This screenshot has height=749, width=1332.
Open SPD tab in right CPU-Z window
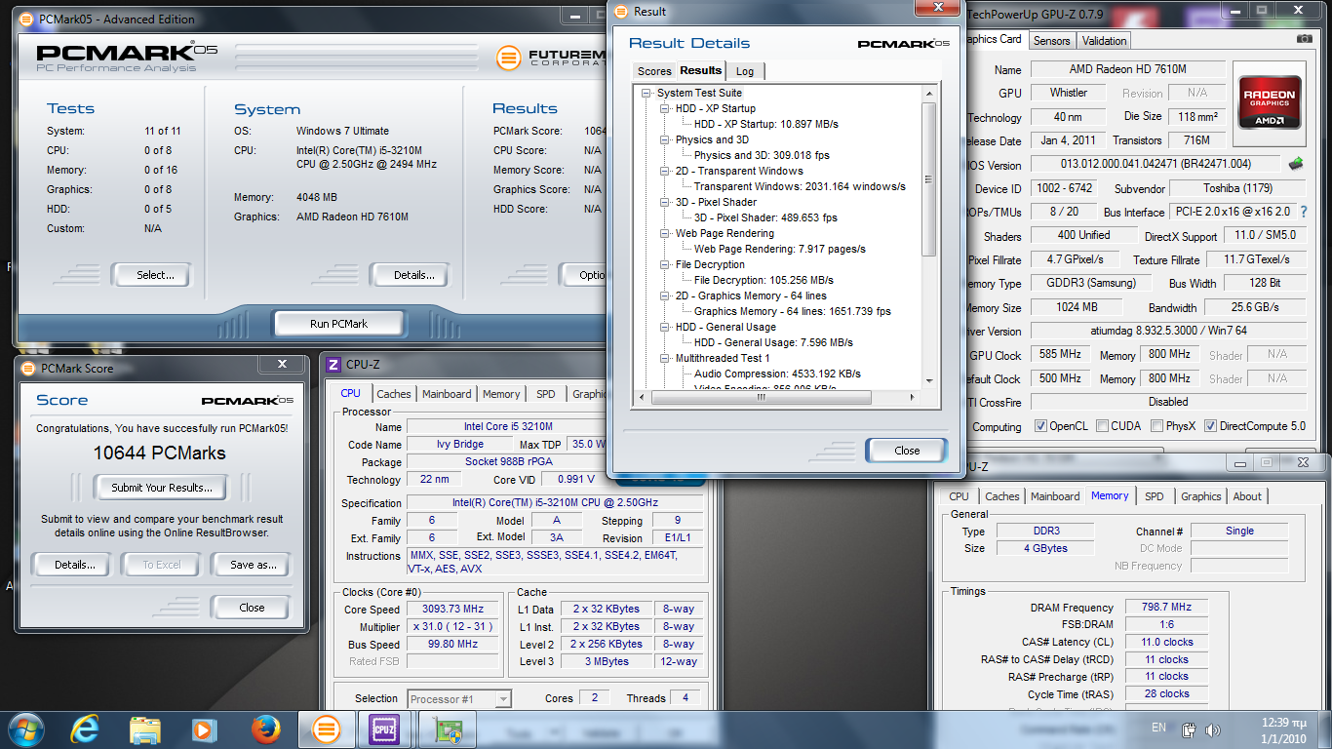(x=1155, y=496)
